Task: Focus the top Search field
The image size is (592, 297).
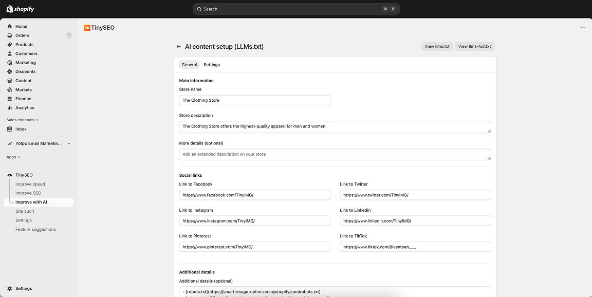Action: (x=296, y=9)
